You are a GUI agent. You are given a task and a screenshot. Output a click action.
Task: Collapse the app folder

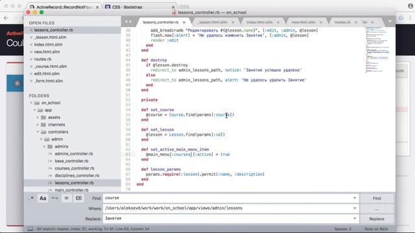tap(34, 110)
